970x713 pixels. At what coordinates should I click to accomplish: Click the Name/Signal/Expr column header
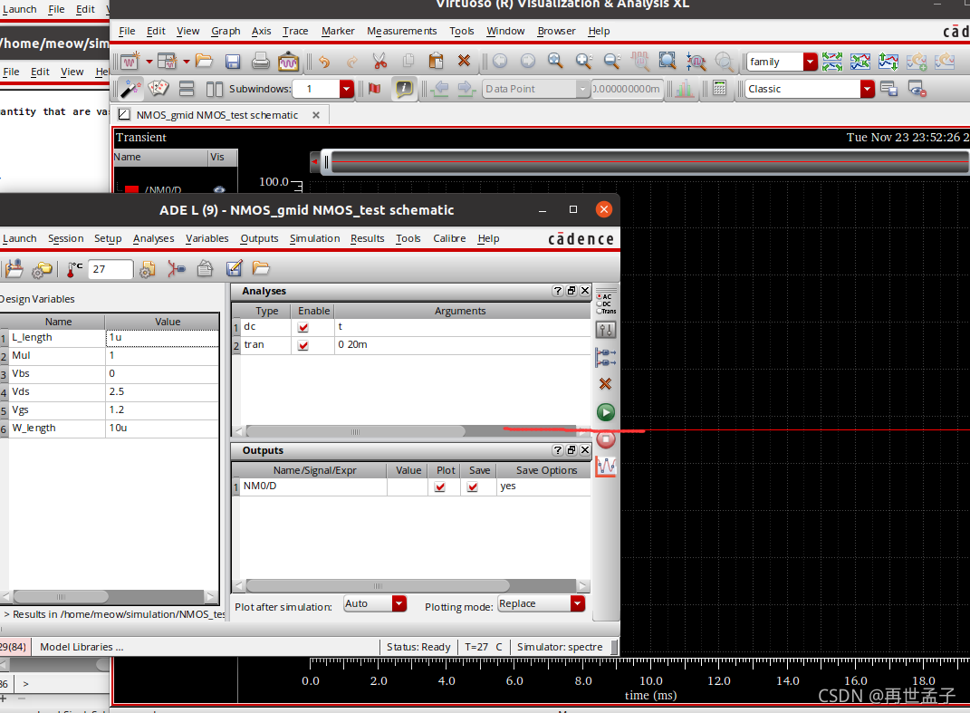tap(315, 470)
